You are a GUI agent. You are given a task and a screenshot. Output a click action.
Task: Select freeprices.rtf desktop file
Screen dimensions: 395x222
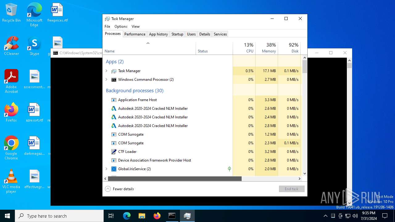(x=57, y=13)
